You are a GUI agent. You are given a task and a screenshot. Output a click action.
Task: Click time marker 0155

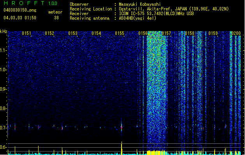[120, 33]
